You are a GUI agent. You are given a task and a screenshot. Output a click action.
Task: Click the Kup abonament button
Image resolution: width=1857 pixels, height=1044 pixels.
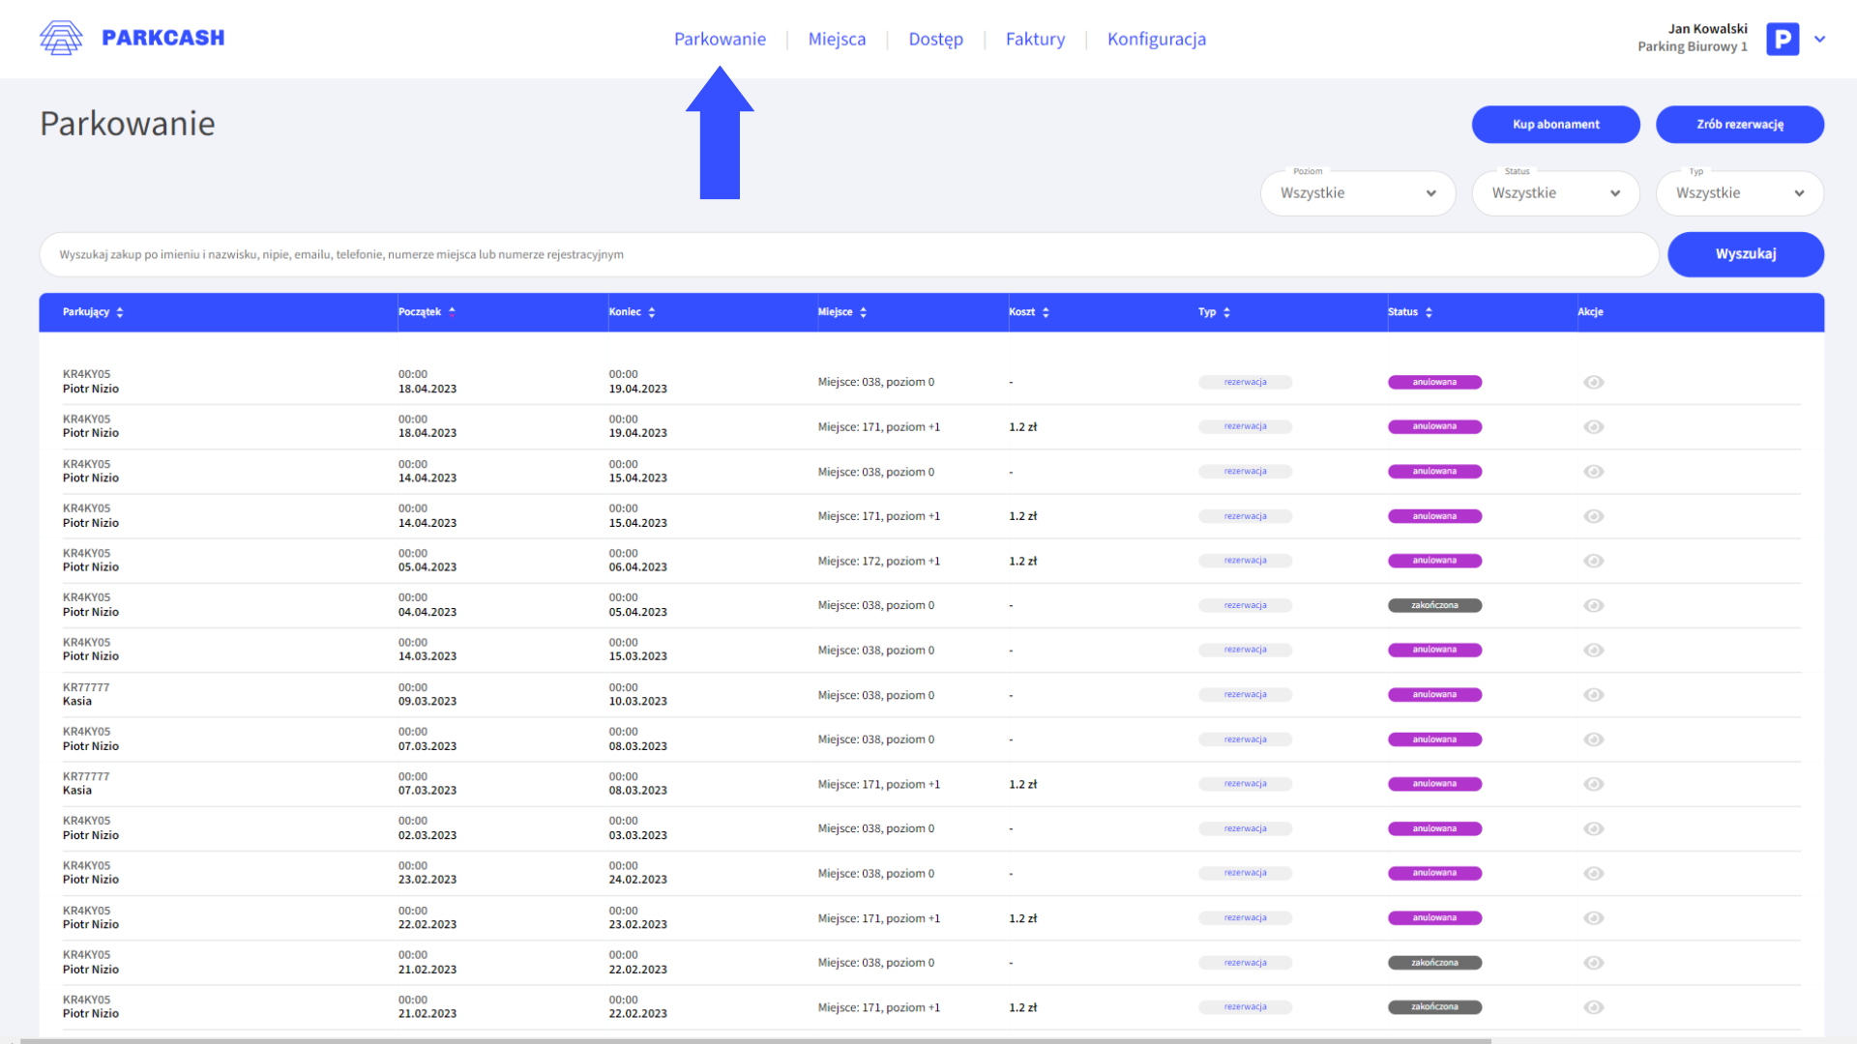coord(1555,125)
